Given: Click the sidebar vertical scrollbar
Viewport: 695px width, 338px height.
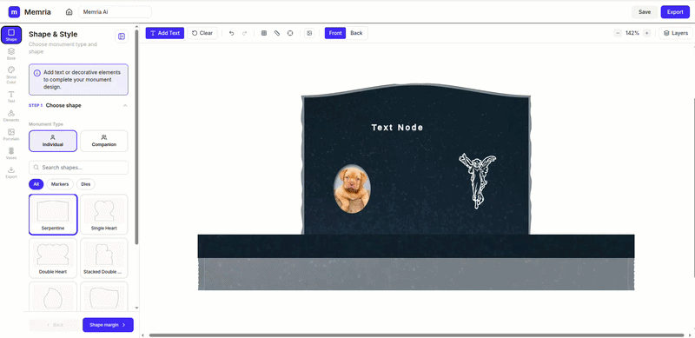Looking at the screenshot, I should pos(136,137).
